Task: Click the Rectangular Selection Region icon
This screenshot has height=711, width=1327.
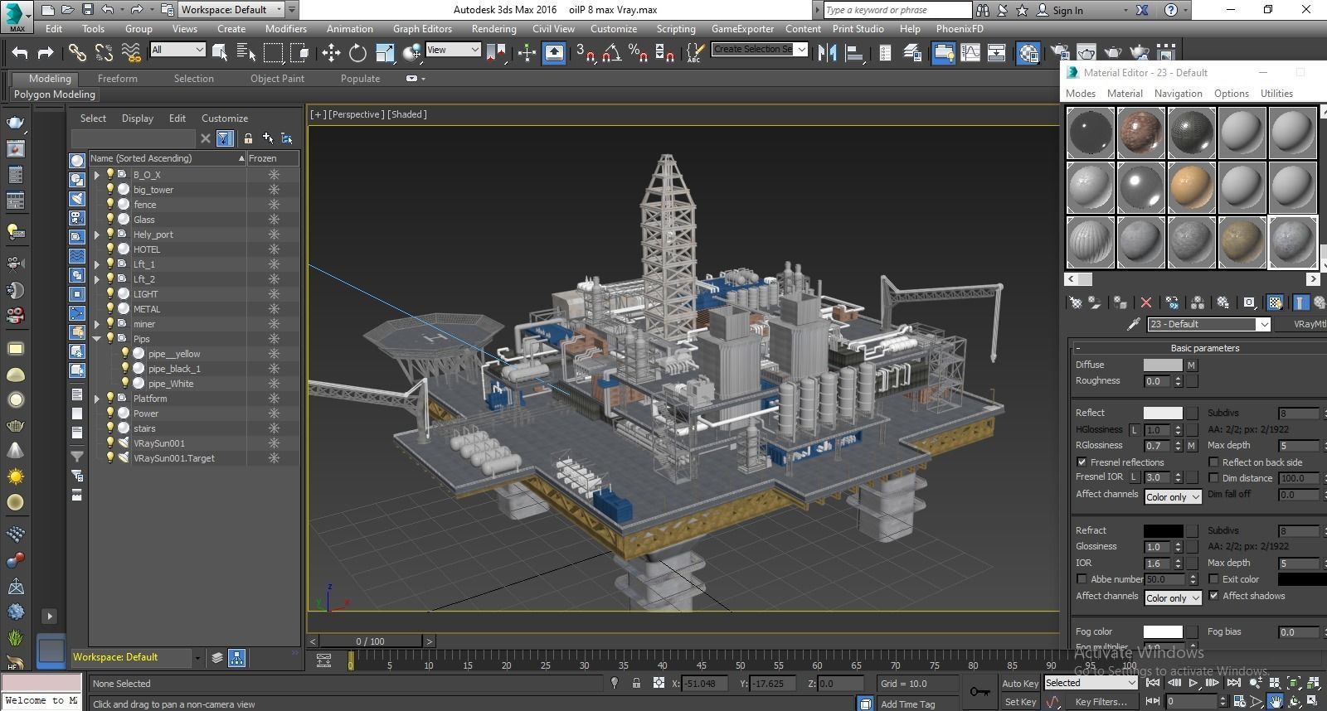Action: tap(273, 53)
